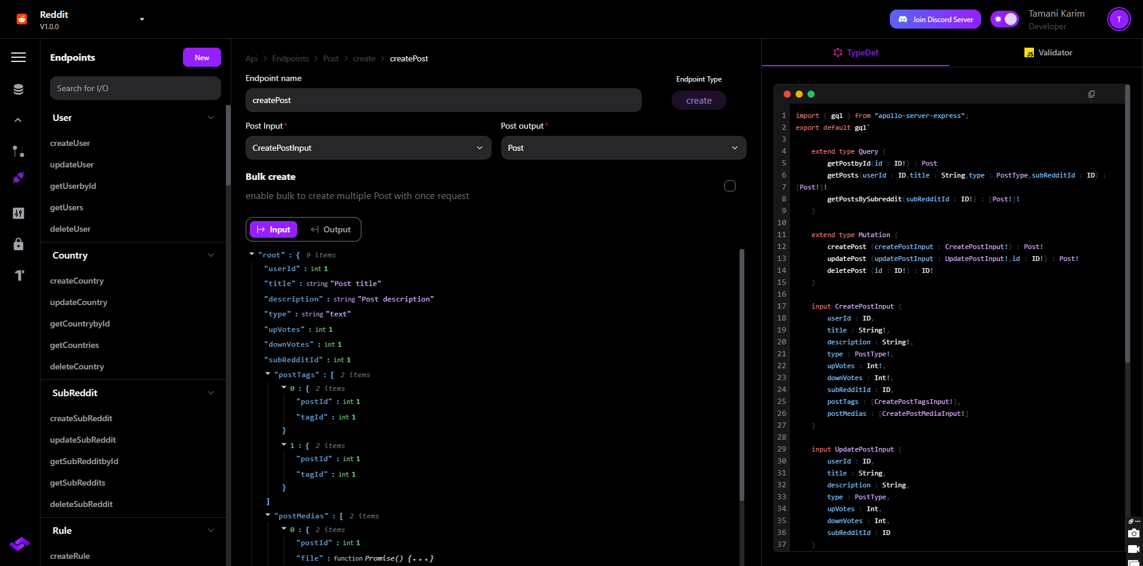This screenshot has width=1143, height=566.
Task: Open the createSubReddit endpoint
Action: [x=81, y=418]
